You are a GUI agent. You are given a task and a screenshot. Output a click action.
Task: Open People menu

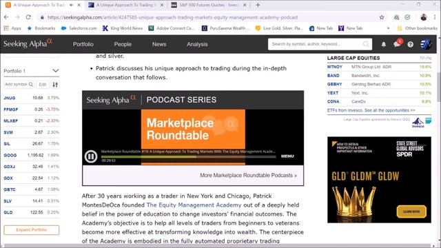click(x=123, y=44)
